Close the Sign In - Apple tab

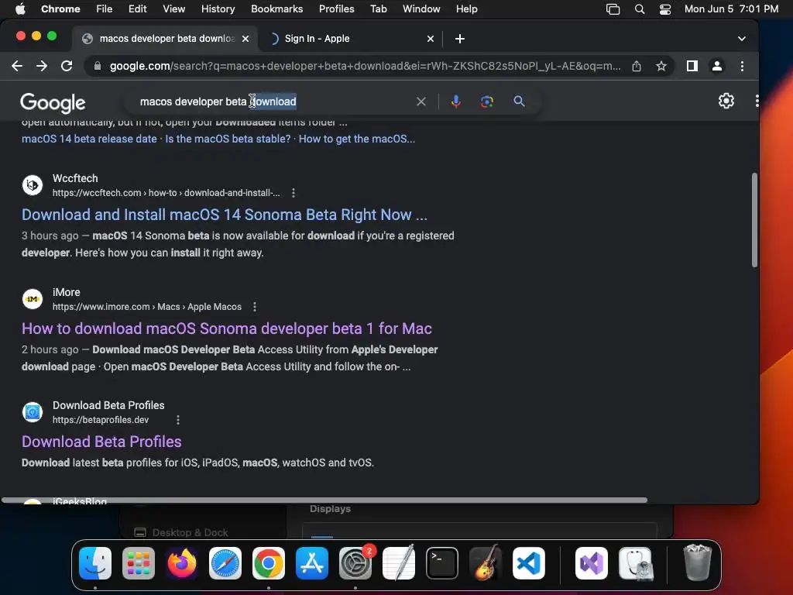pos(431,39)
